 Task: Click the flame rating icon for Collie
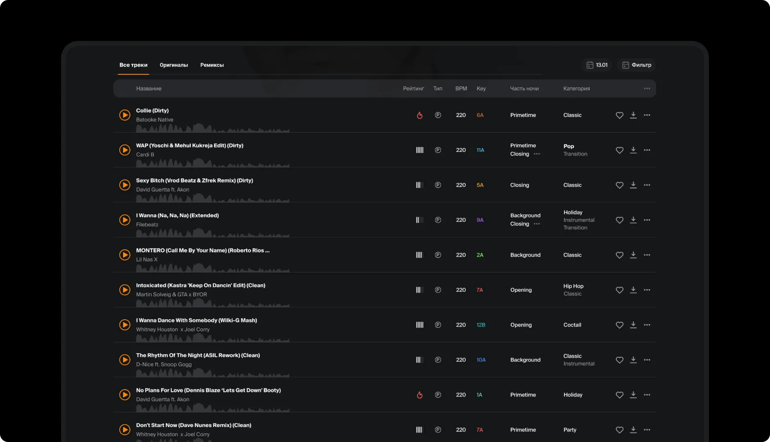pyautogui.click(x=419, y=115)
